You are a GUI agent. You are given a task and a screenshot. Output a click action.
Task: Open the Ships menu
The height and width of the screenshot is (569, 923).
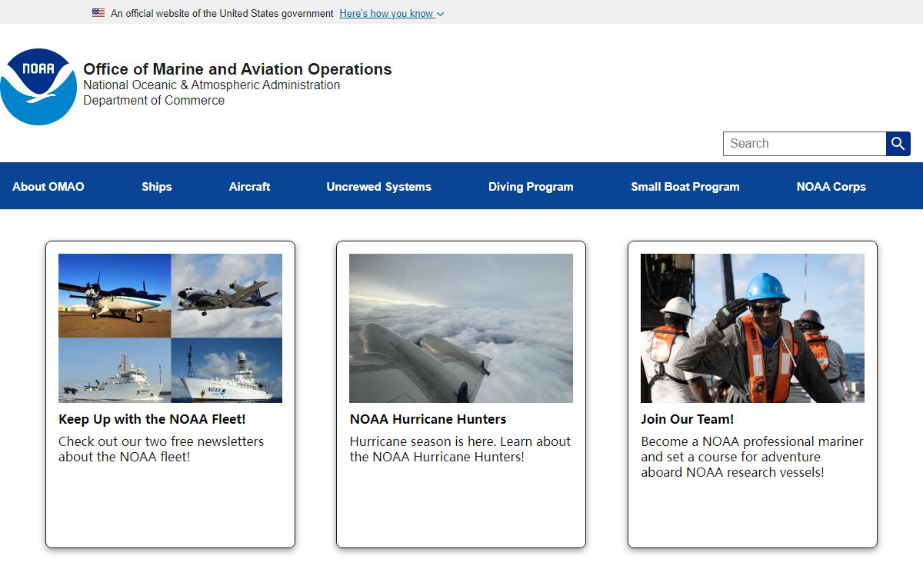[x=157, y=187]
